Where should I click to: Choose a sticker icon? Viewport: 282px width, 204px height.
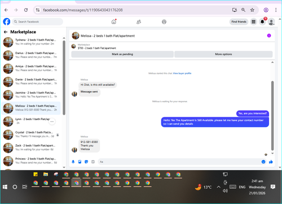86,162
